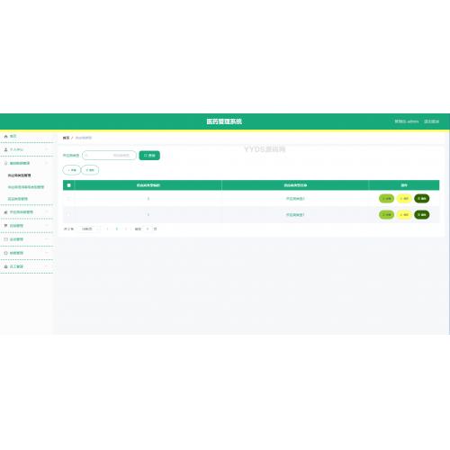Click the yellow edit button in first row
The height and width of the screenshot is (450, 450).
(404, 198)
